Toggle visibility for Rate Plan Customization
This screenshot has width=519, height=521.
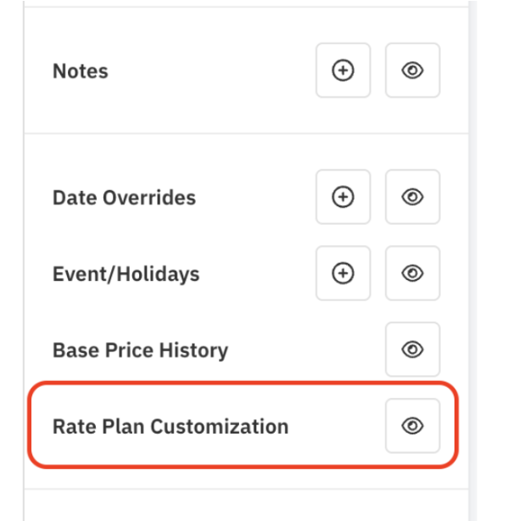click(412, 426)
